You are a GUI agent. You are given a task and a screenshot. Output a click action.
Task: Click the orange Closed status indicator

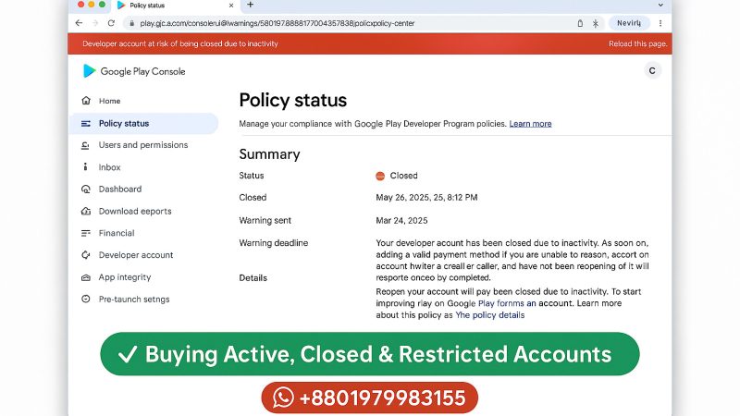380,176
